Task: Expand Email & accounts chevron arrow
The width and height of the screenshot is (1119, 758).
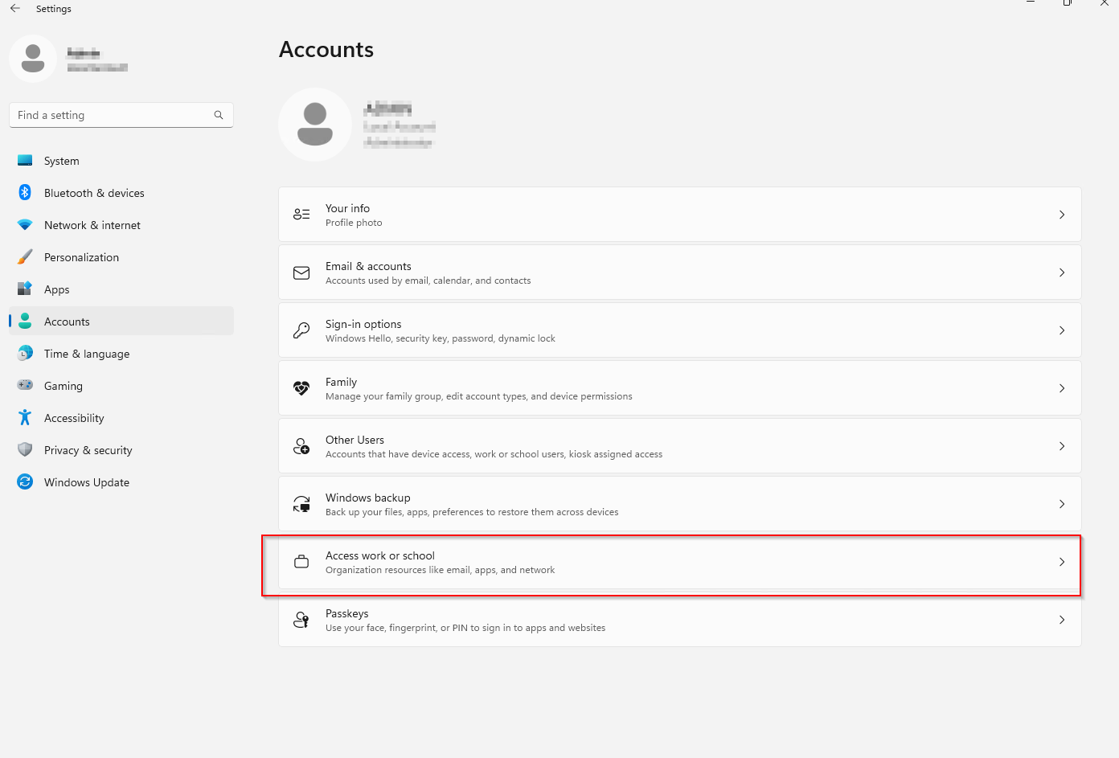Action: pos(1062,272)
